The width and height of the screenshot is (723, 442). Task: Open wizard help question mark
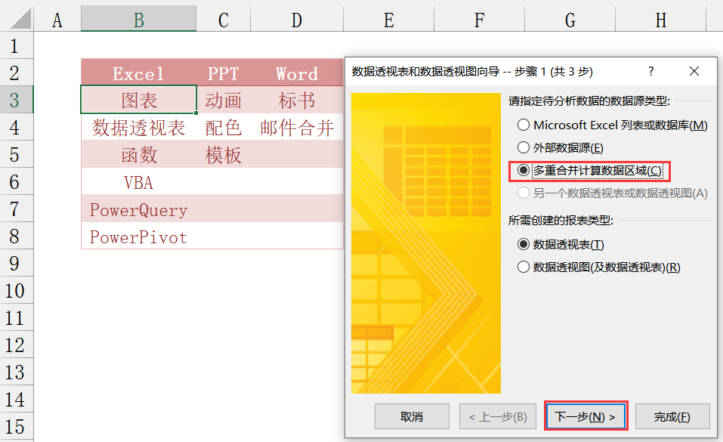[650, 71]
